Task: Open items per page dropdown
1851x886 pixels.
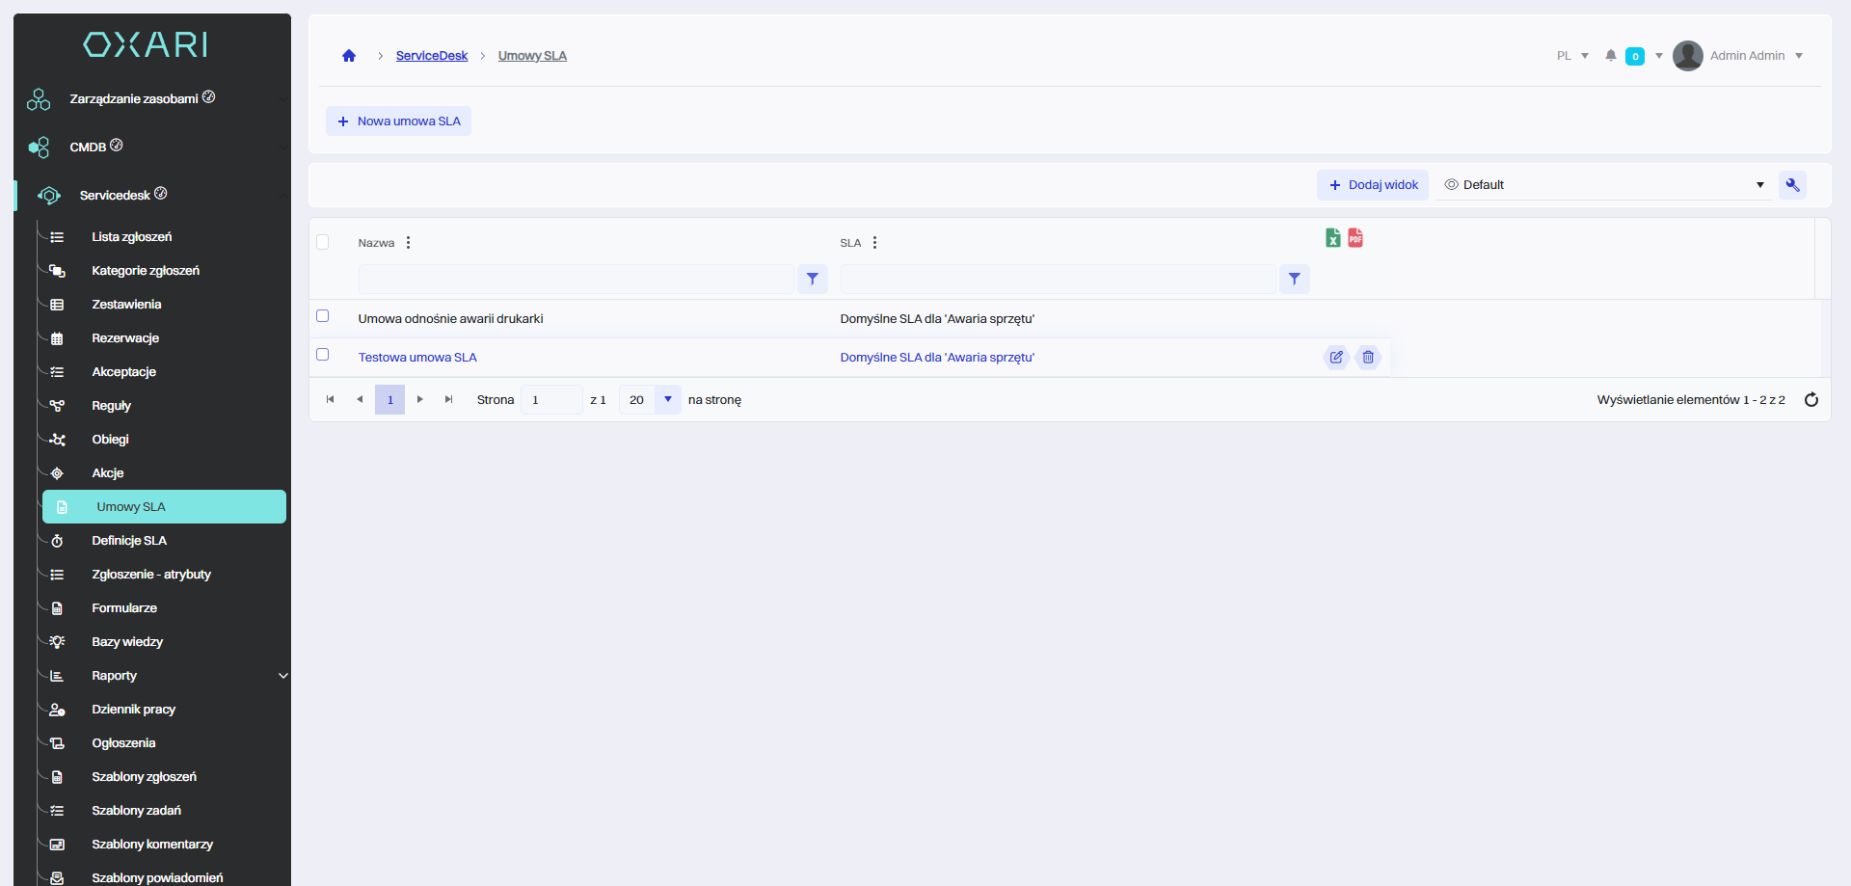Action: (667, 400)
